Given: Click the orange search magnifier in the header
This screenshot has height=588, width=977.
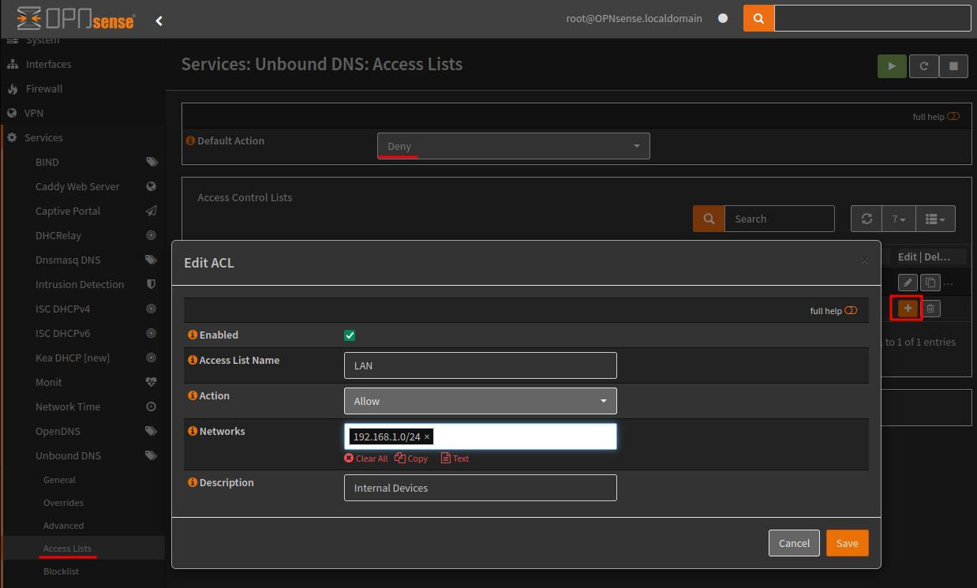Looking at the screenshot, I should click(758, 18).
